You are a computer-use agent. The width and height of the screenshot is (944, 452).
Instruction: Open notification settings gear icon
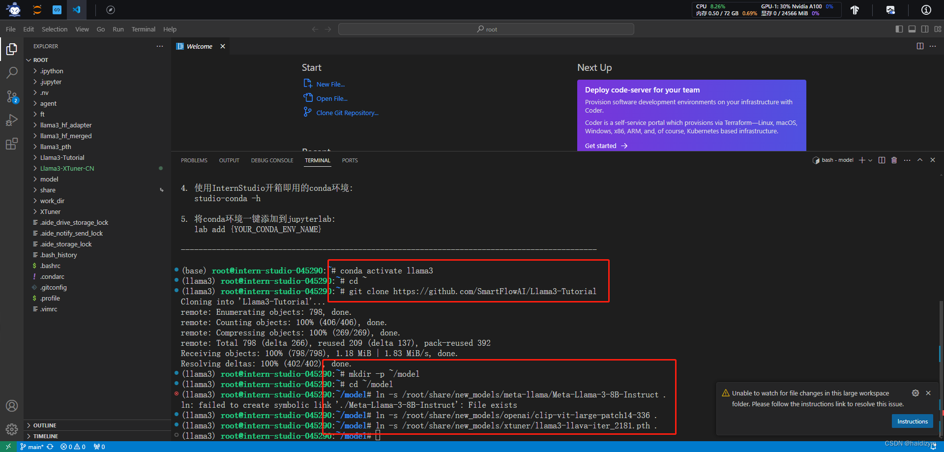[915, 393]
